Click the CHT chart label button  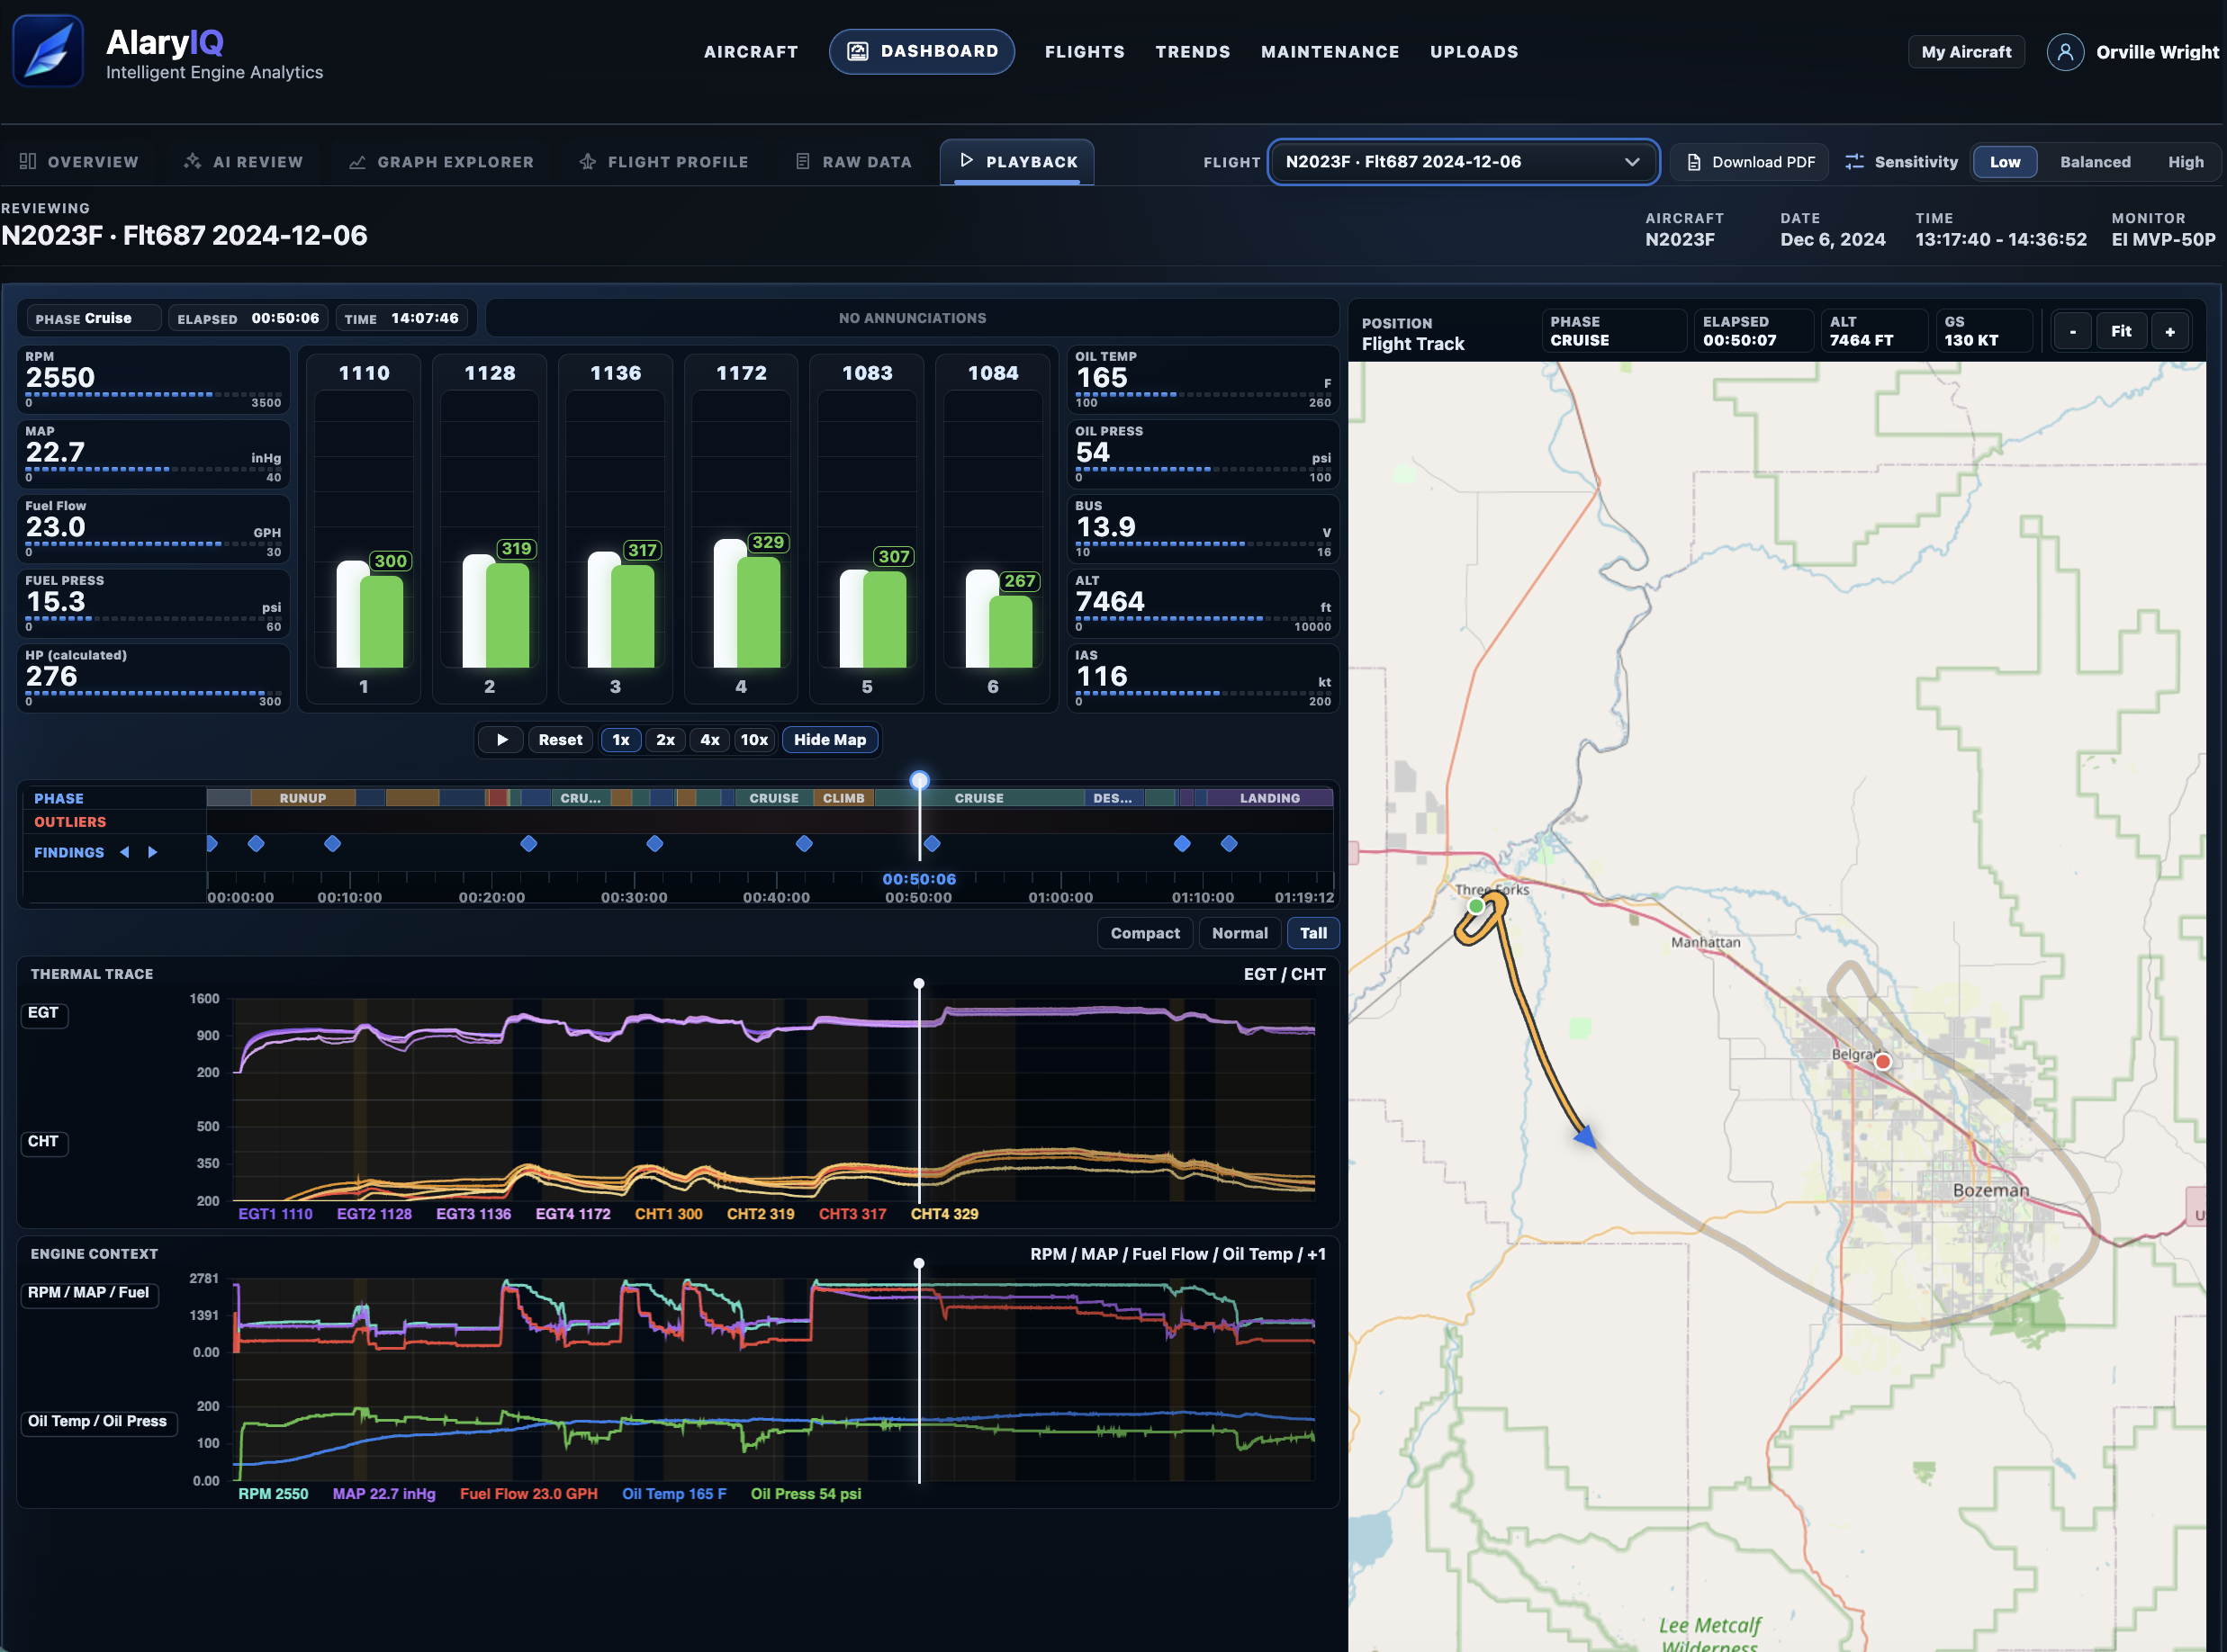(44, 1142)
